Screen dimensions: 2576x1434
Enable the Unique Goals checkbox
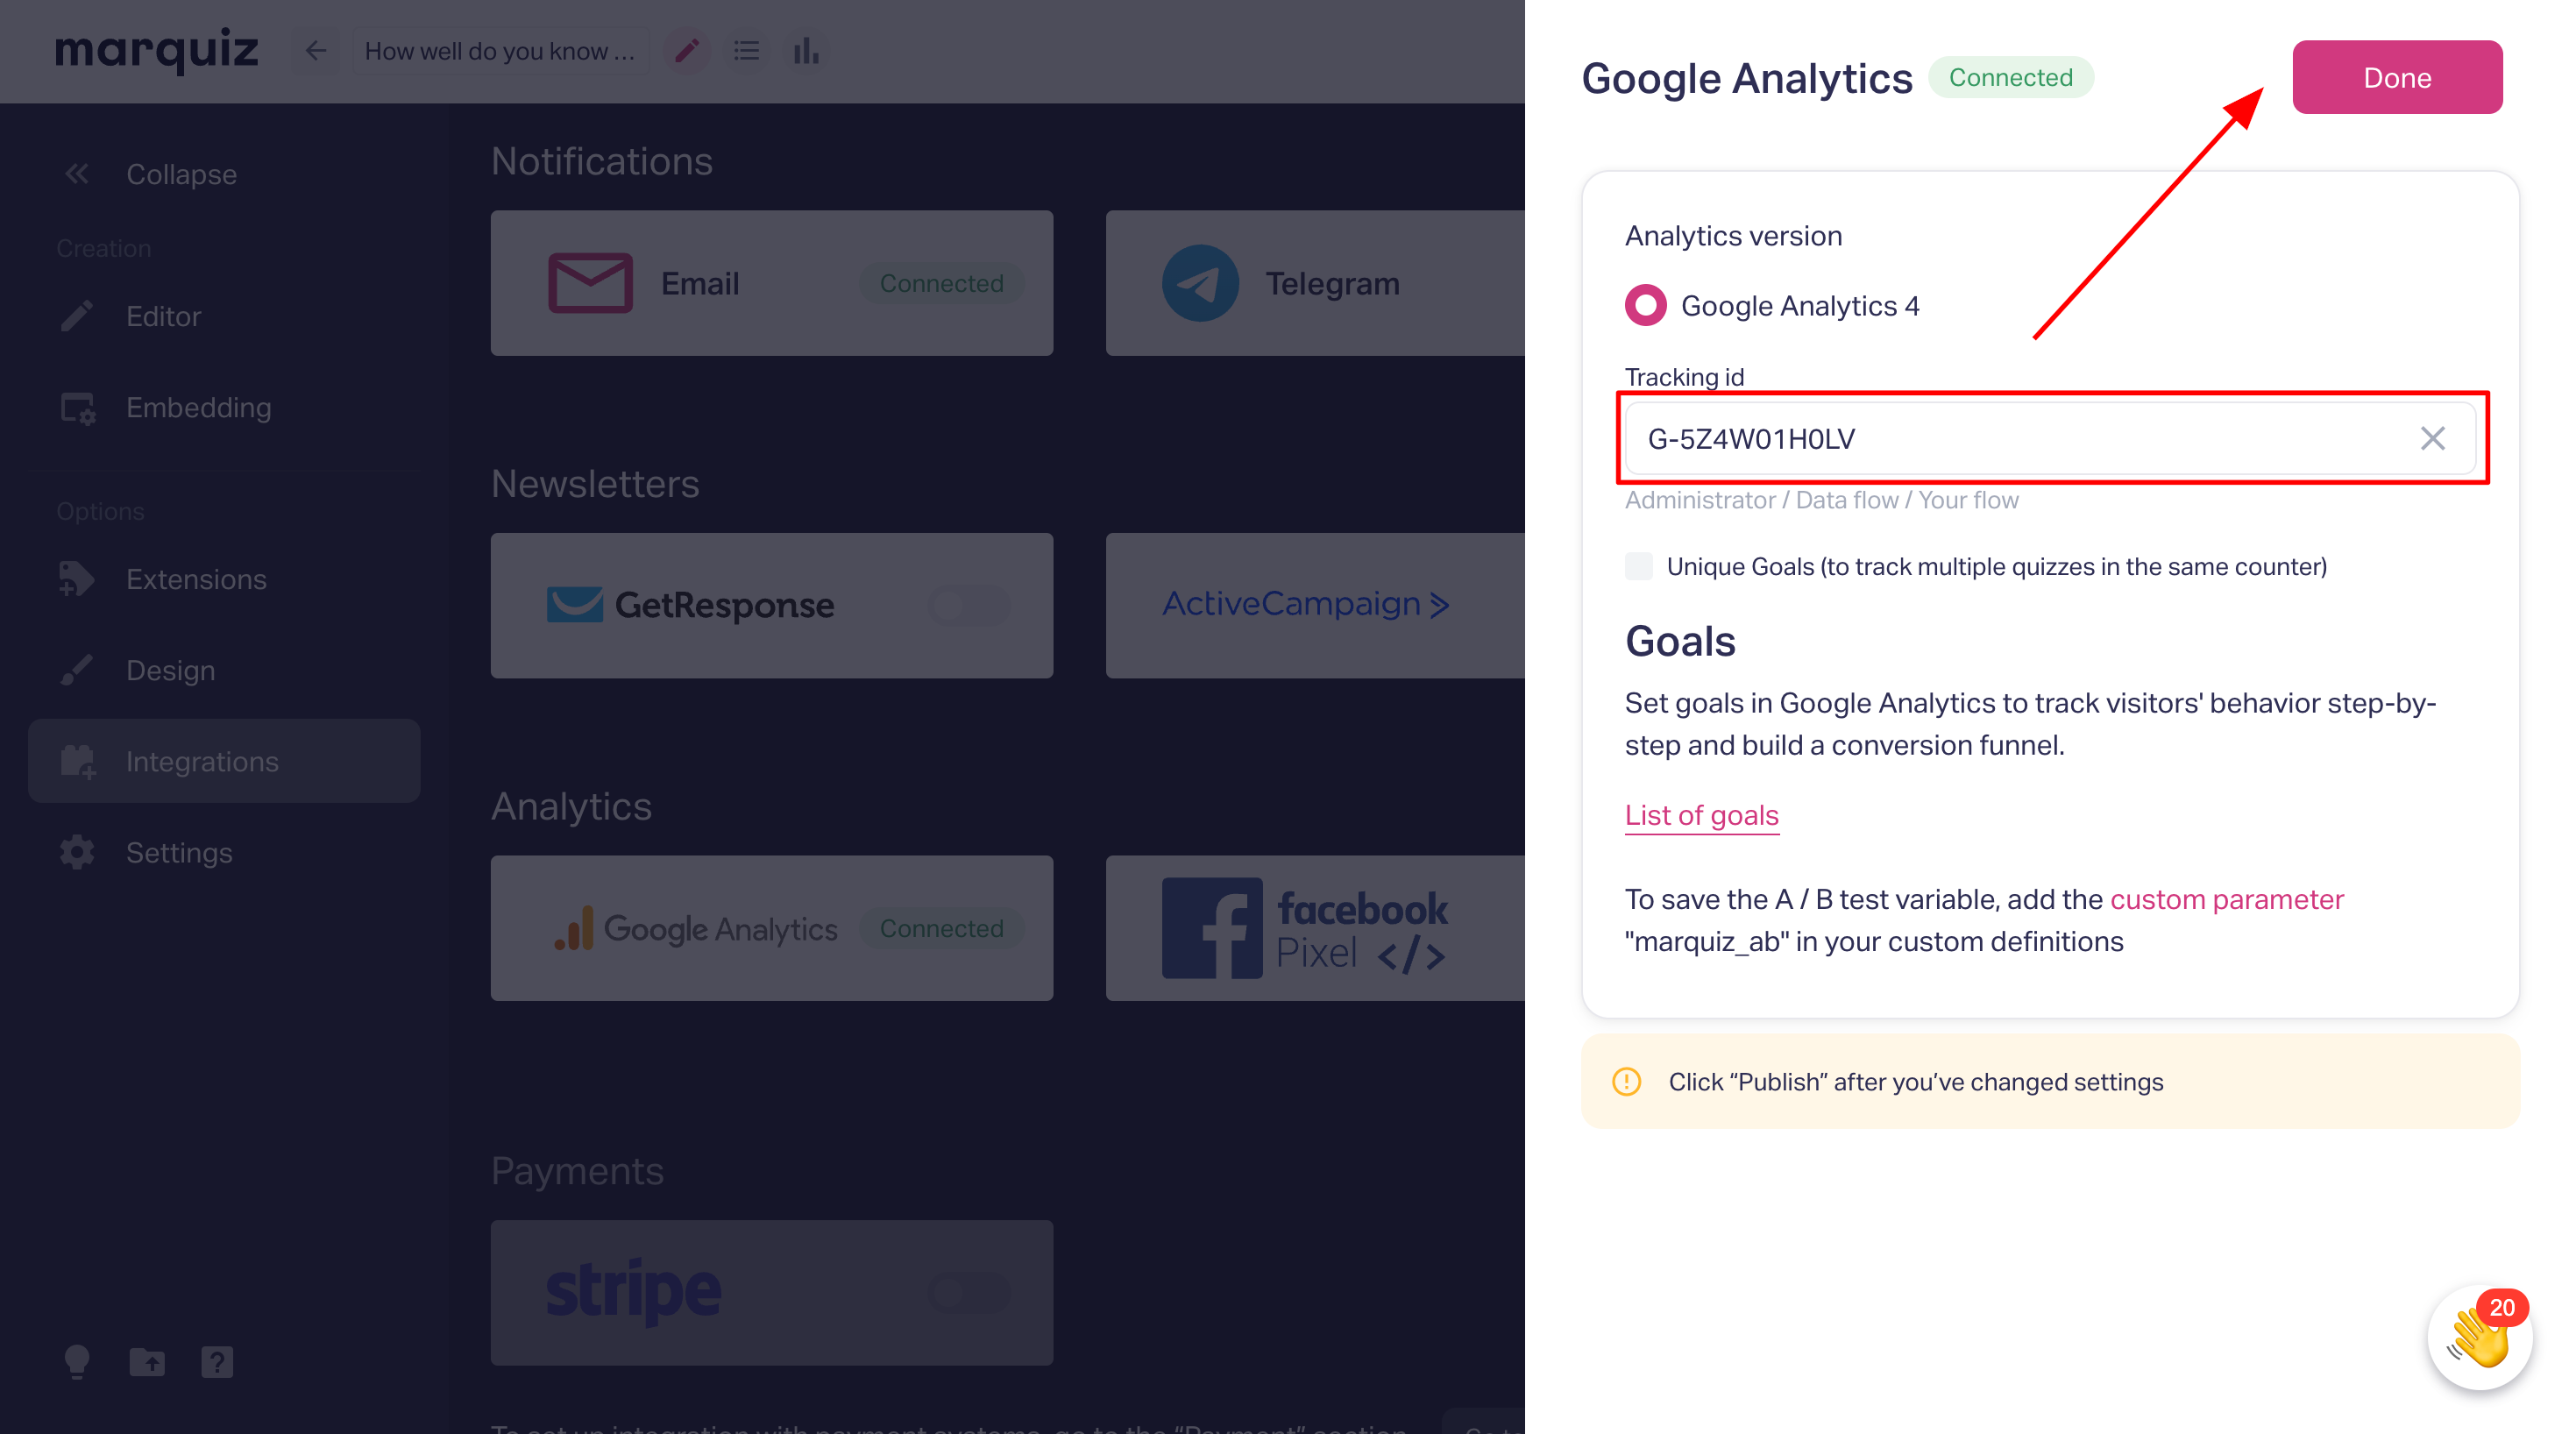click(1639, 566)
